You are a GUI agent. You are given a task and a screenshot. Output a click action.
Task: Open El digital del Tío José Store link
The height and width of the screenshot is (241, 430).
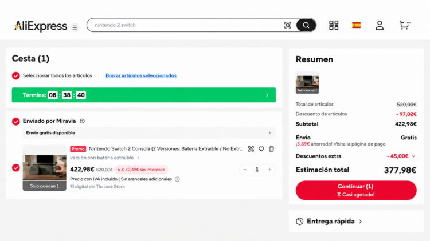97,187
